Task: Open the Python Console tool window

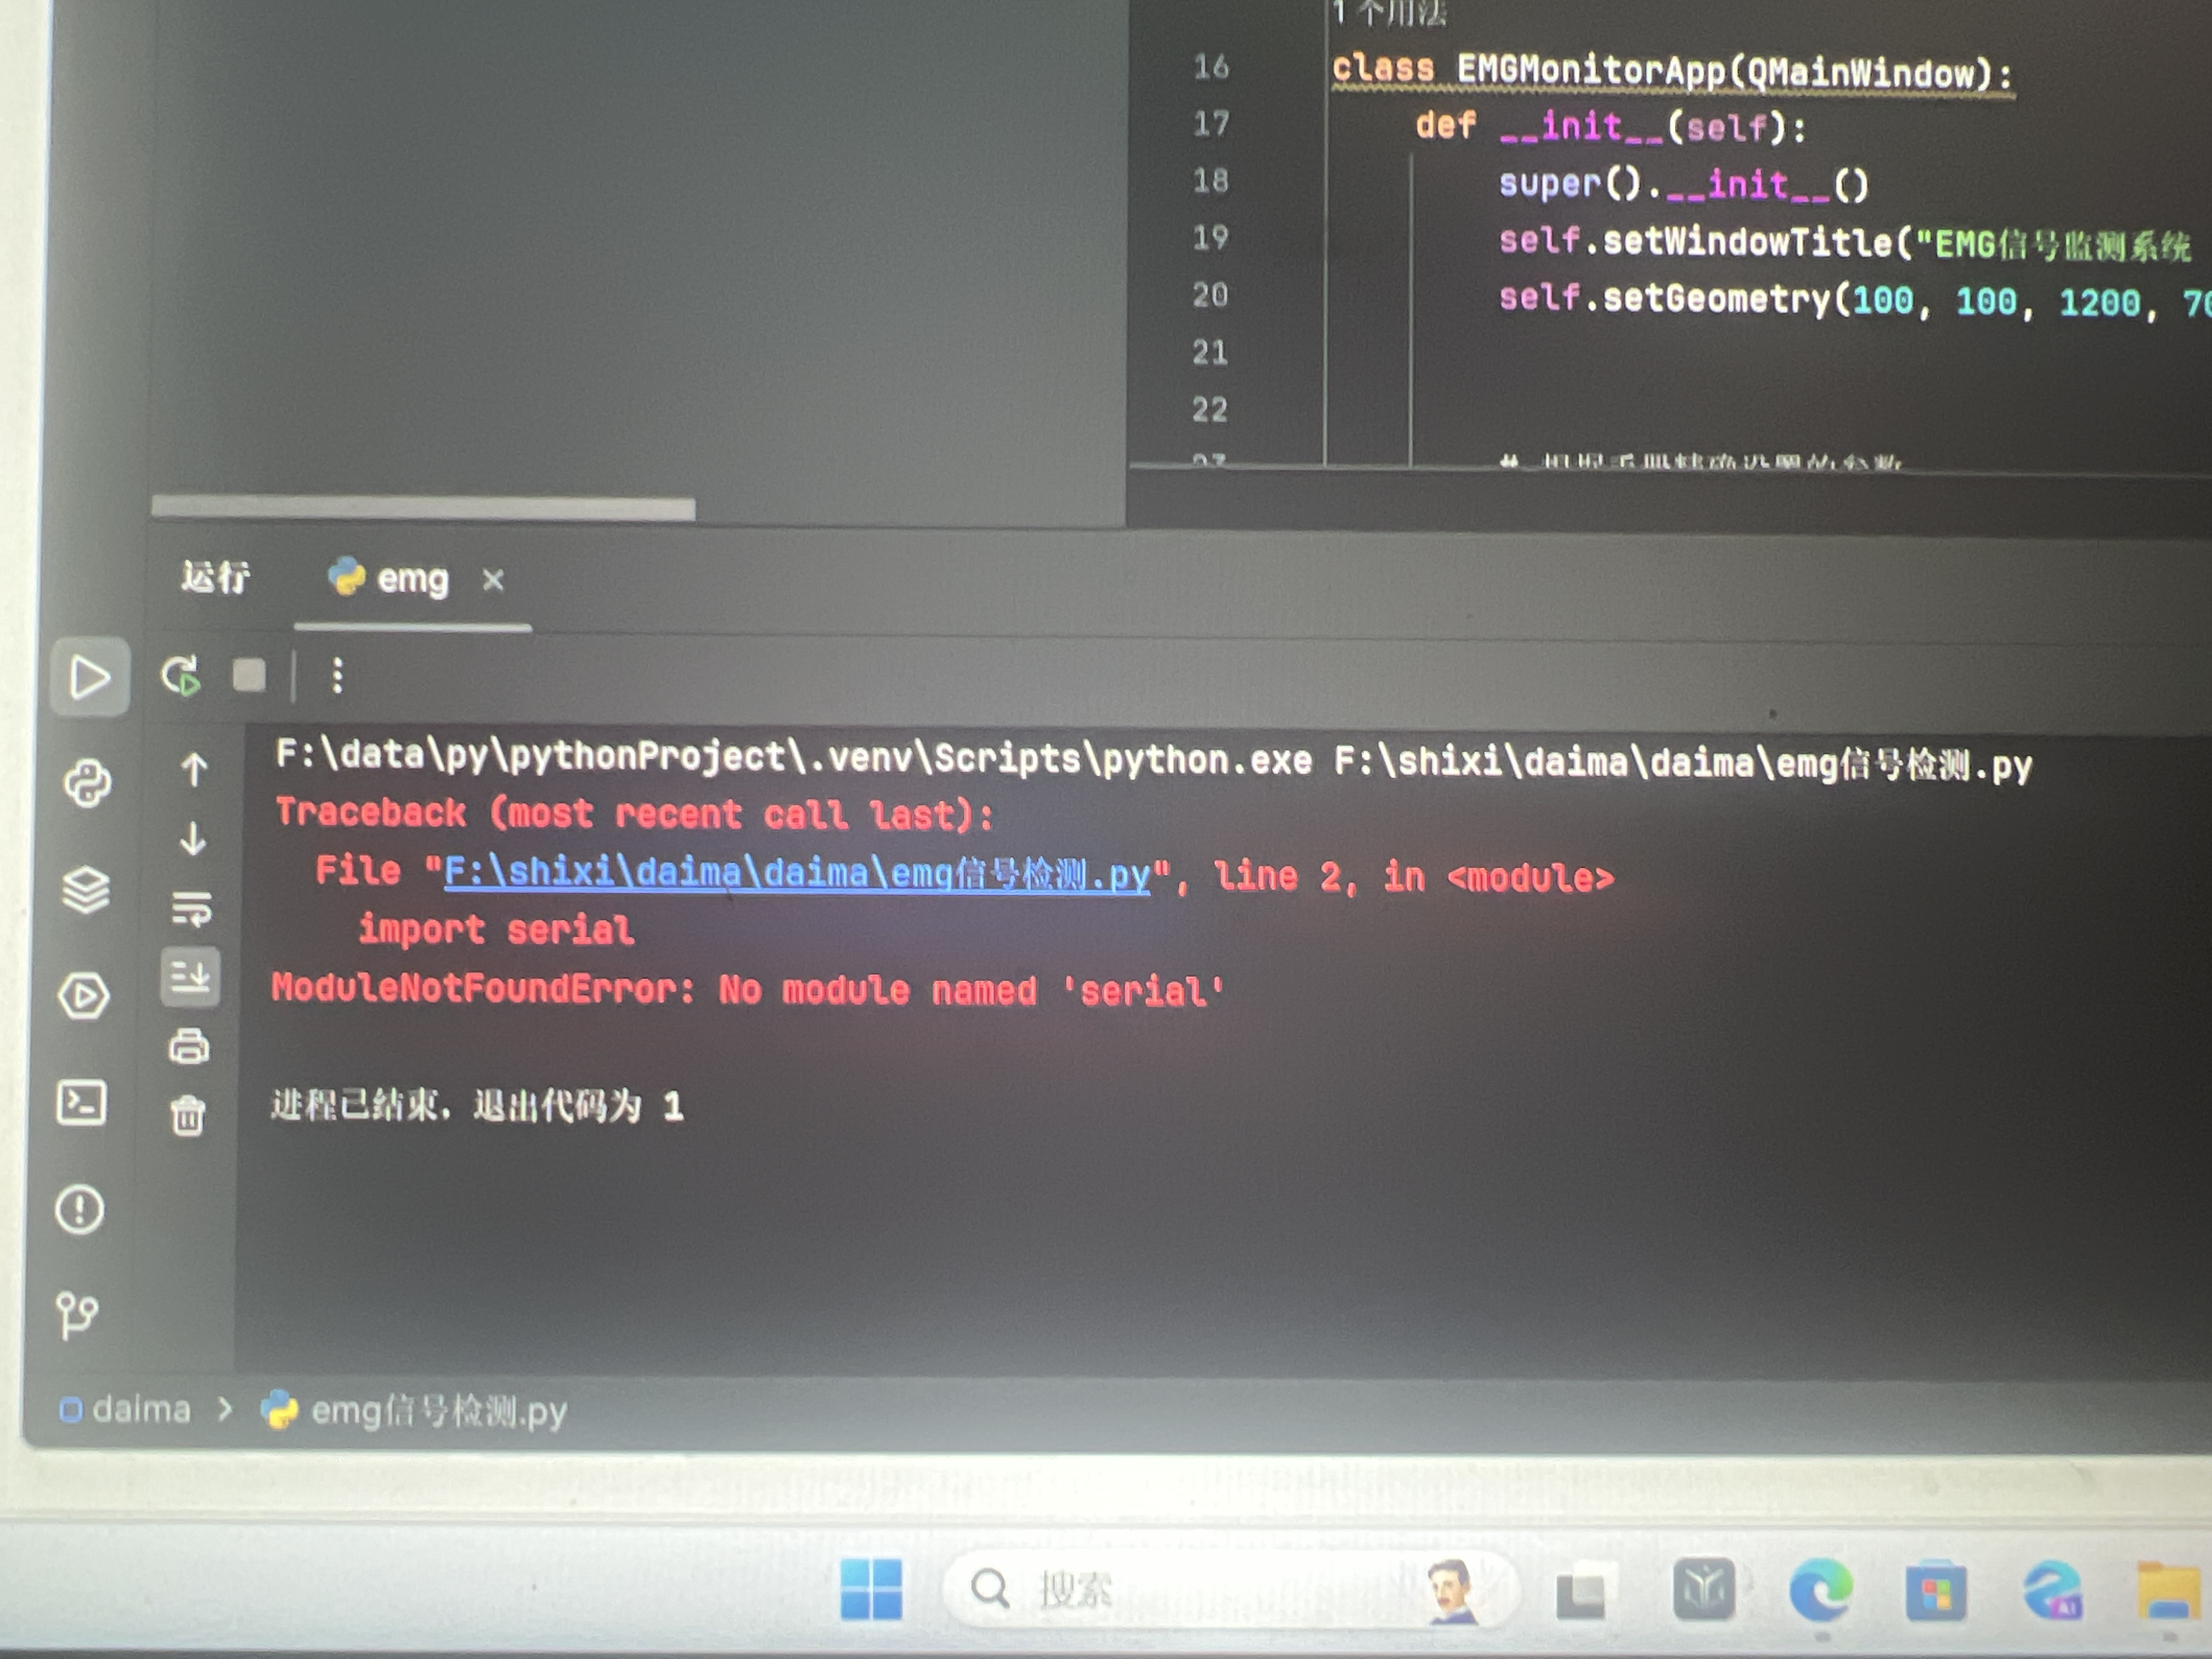Action: pos(87,784)
